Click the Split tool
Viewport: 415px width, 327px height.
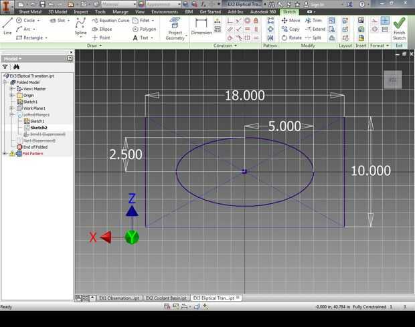point(313,38)
